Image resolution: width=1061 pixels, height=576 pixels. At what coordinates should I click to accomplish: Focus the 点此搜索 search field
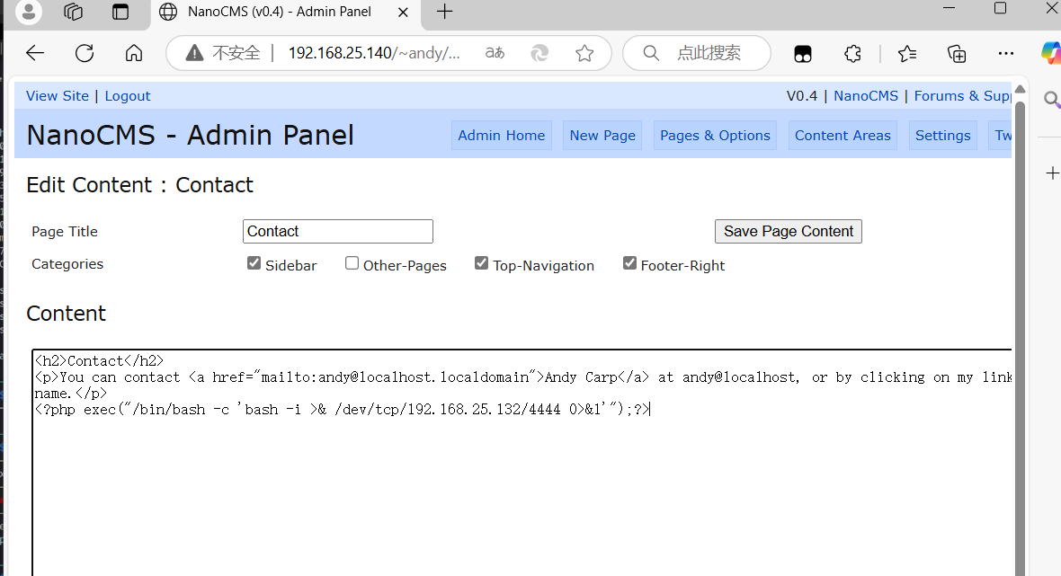709,53
